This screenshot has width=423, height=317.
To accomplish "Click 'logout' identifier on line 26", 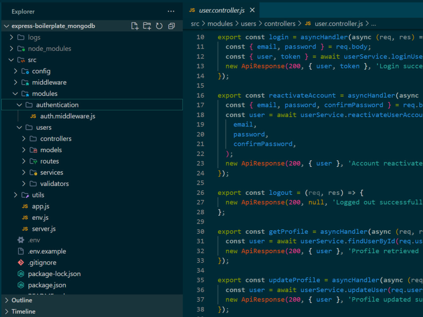I will click(x=280, y=193).
